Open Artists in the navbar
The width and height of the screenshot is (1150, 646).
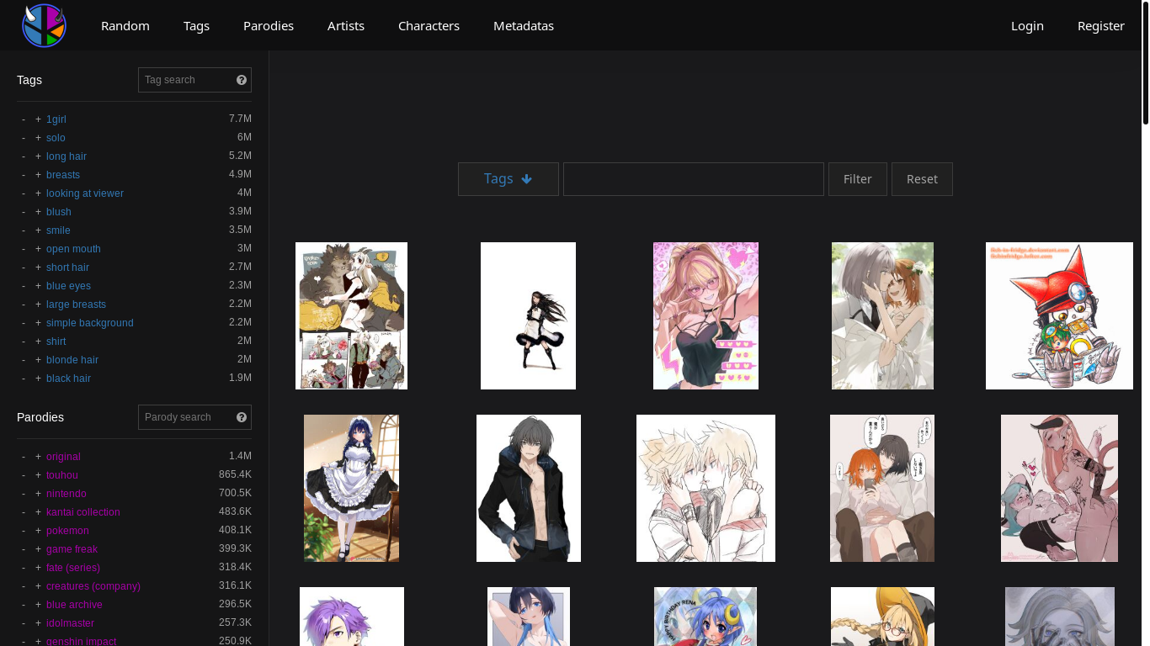point(346,25)
